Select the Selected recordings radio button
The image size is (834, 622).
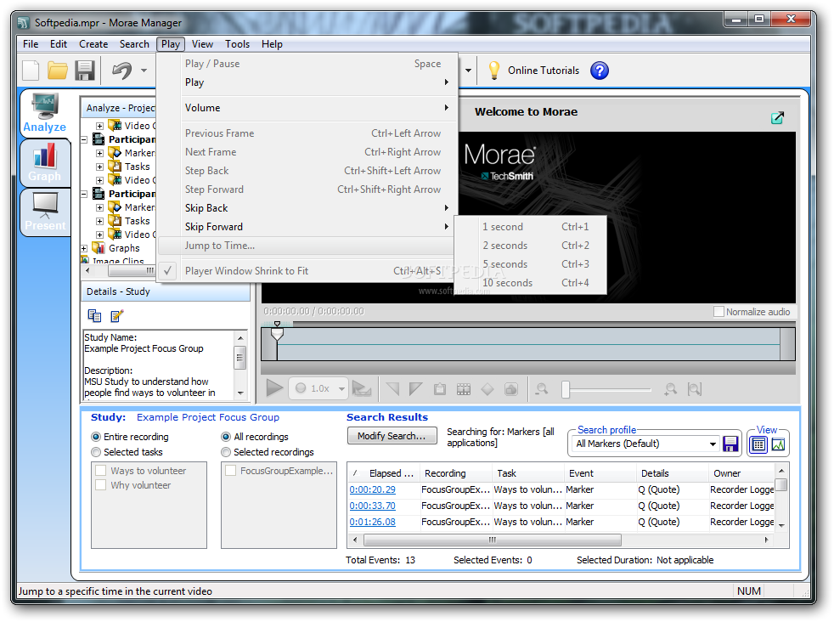point(226,452)
